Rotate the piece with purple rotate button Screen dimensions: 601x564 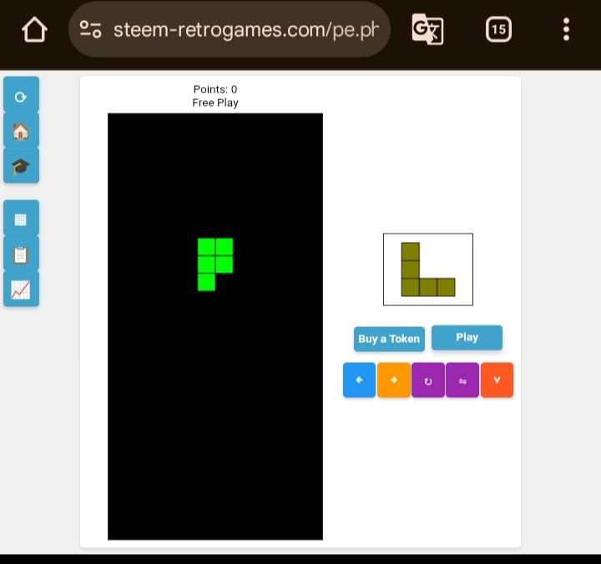coord(428,380)
